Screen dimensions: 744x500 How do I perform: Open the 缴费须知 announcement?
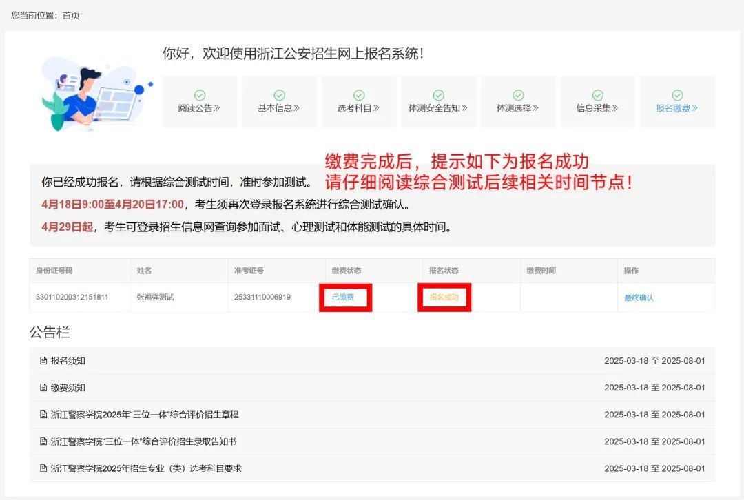[x=68, y=388]
